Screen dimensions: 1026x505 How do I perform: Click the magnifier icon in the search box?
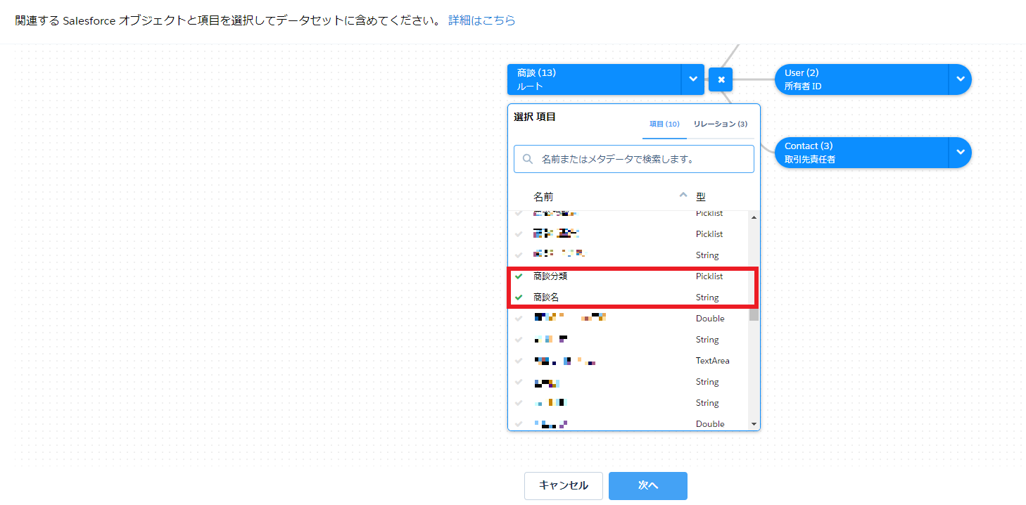pyautogui.click(x=527, y=159)
